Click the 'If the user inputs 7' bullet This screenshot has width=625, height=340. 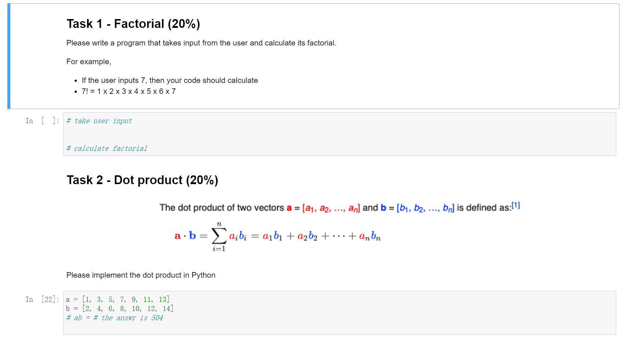click(x=170, y=80)
